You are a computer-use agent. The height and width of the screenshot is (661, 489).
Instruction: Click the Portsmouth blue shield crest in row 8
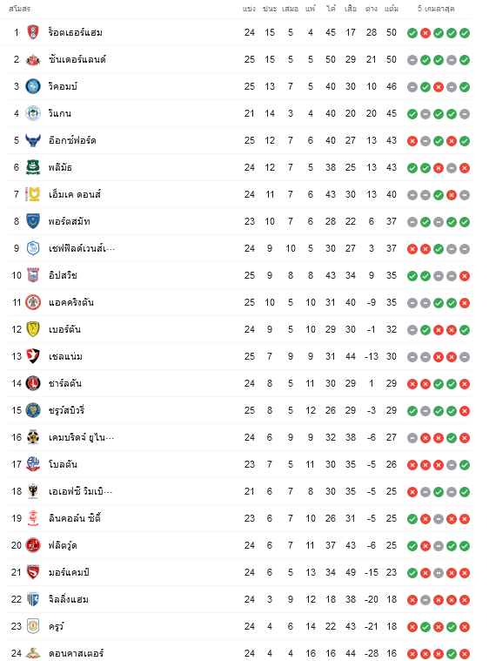[x=33, y=221]
